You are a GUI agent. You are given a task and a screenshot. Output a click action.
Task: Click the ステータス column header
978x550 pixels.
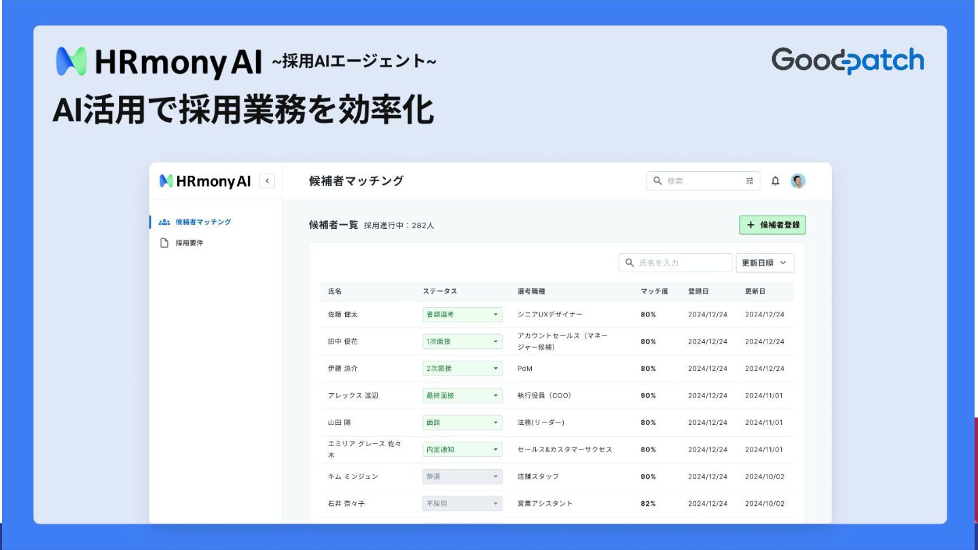[439, 291]
